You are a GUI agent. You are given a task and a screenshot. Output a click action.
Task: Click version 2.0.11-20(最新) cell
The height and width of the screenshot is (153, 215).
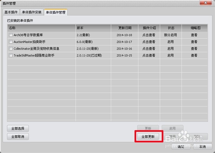tap(88, 49)
